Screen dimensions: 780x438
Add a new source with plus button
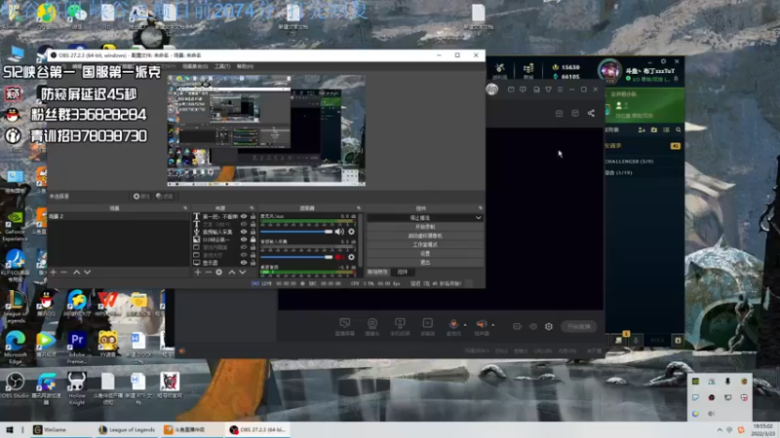(198, 273)
